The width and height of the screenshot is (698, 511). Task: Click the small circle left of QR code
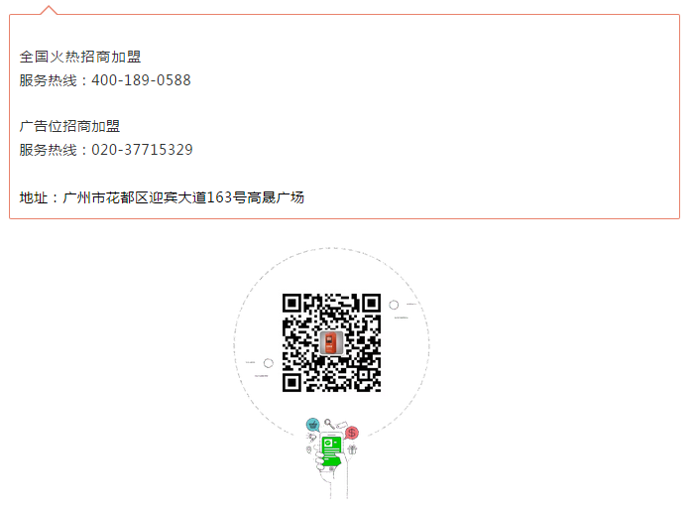click(x=269, y=363)
